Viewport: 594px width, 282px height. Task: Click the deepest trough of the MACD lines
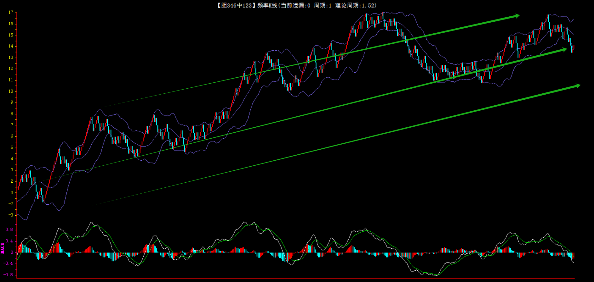pyautogui.click(x=435, y=275)
